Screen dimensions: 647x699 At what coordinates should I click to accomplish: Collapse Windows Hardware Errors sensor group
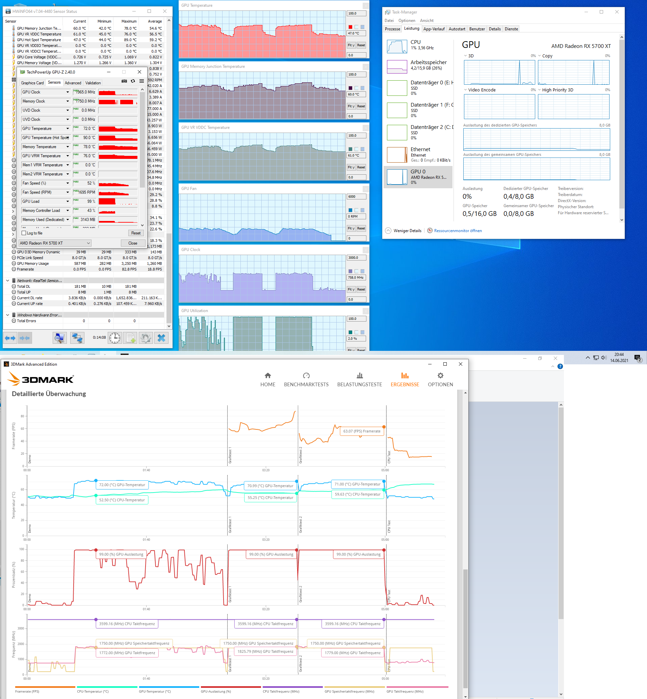click(x=8, y=315)
